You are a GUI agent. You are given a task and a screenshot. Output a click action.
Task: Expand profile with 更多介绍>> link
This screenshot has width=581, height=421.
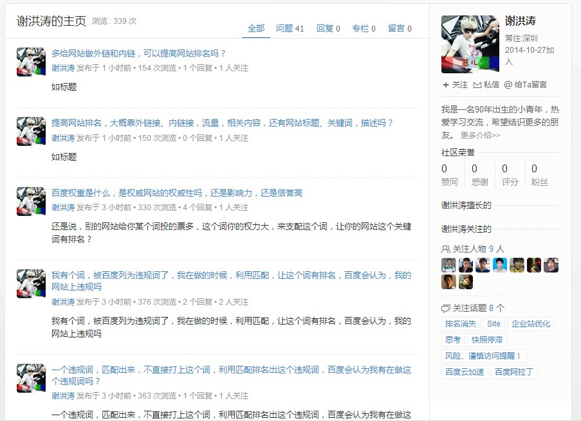coord(480,136)
